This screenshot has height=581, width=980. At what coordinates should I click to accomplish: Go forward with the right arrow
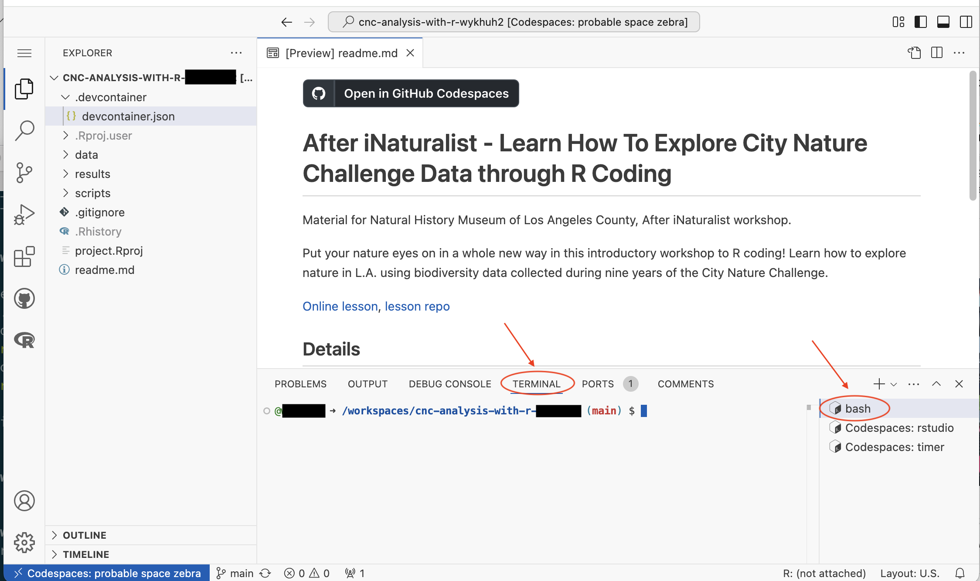tap(310, 22)
